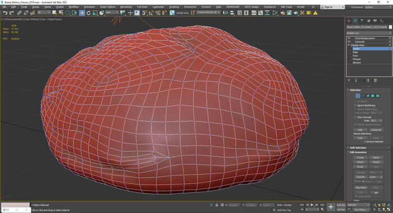Open Create Selection Set dropdown
393x213 pixels.
(208, 12)
